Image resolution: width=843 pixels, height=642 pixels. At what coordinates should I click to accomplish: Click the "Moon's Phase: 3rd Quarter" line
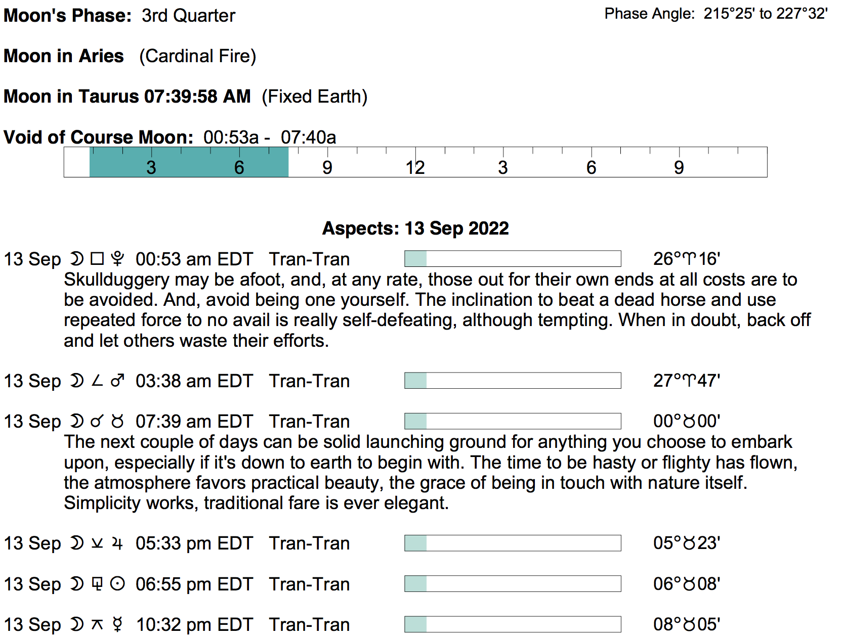119,15
